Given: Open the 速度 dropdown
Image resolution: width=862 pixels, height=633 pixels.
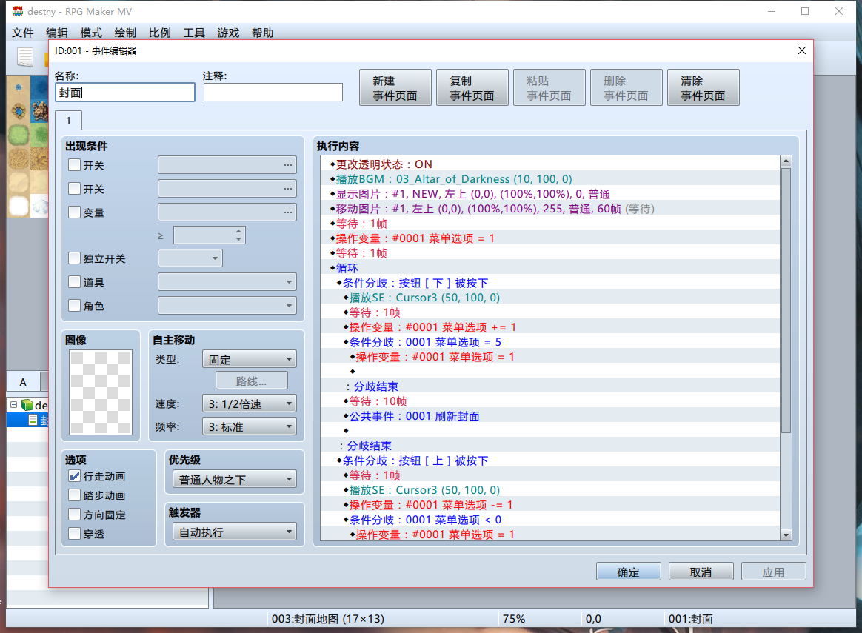Looking at the screenshot, I should pyautogui.click(x=249, y=404).
